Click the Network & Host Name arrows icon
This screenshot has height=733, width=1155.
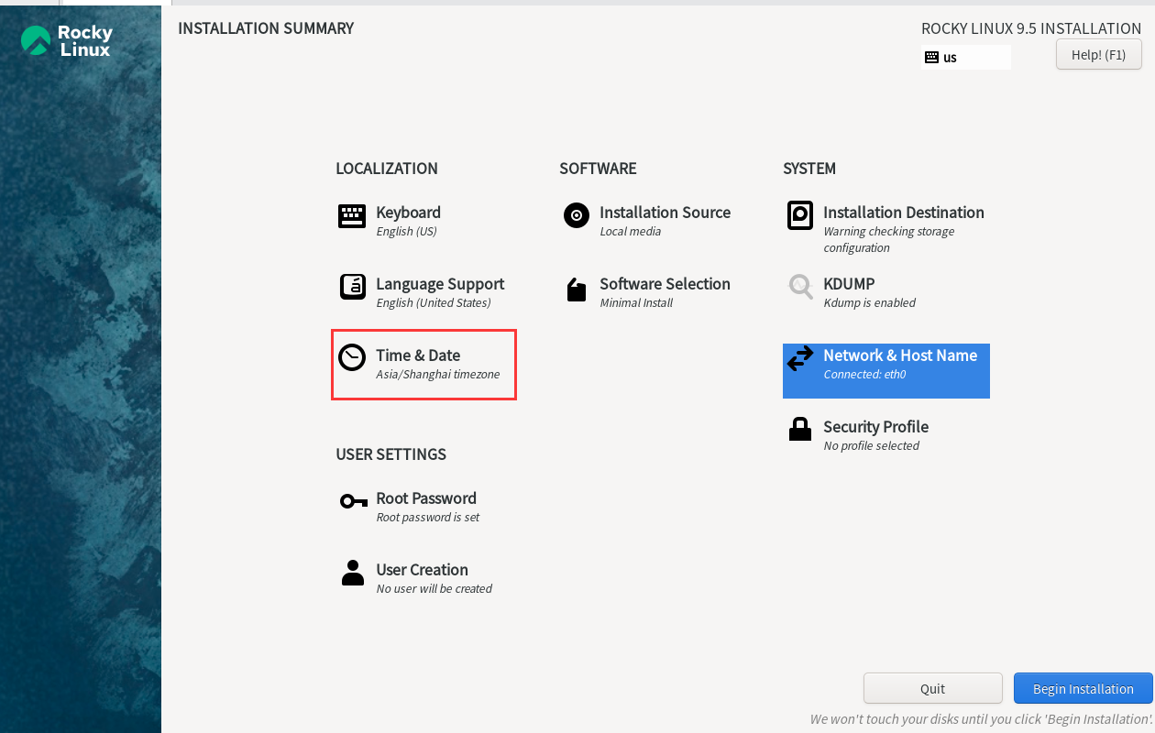pyautogui.click(x=800, y=358)
